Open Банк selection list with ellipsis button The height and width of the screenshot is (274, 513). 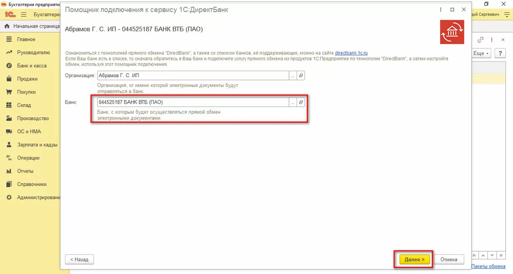293,102
